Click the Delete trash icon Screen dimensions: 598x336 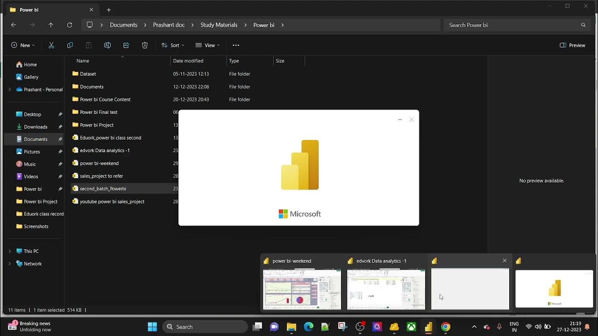pos(145,45)
